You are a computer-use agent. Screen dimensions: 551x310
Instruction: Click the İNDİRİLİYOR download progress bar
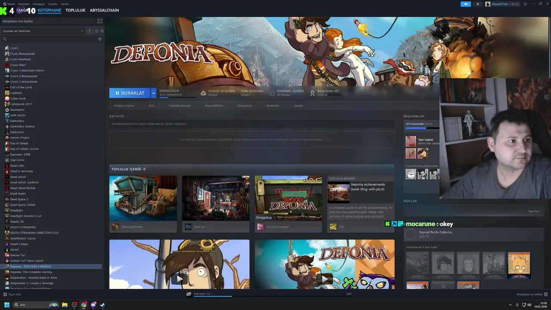(177, 98)
